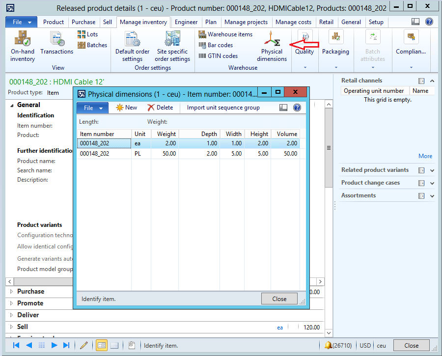Select the PL unit row in grid

140,154
